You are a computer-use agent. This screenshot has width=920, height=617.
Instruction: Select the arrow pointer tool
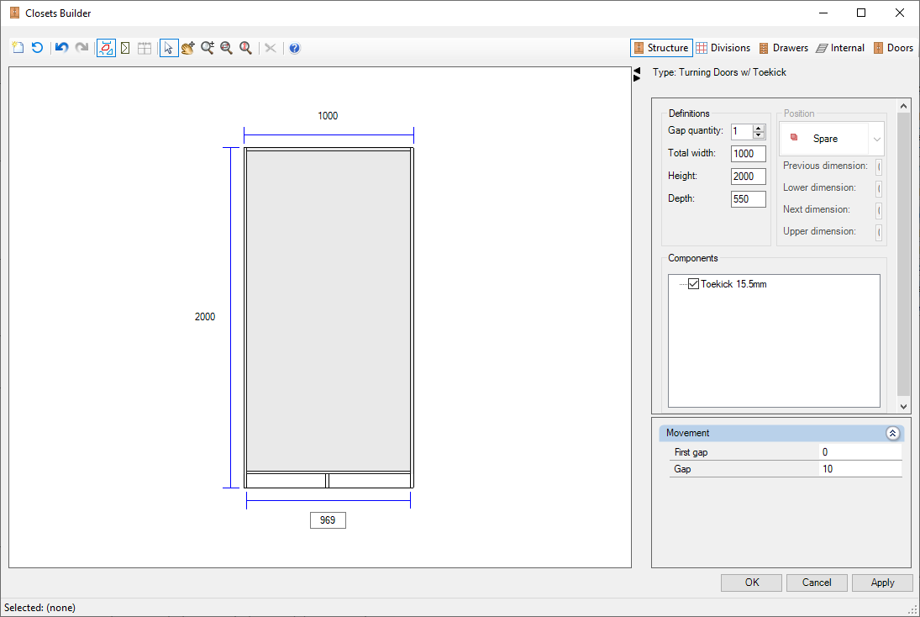[168, 48]
